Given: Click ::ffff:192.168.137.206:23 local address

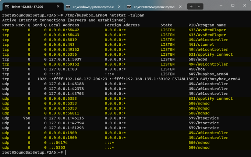Looking at the screenshot, I should click(x=78, y=79).
